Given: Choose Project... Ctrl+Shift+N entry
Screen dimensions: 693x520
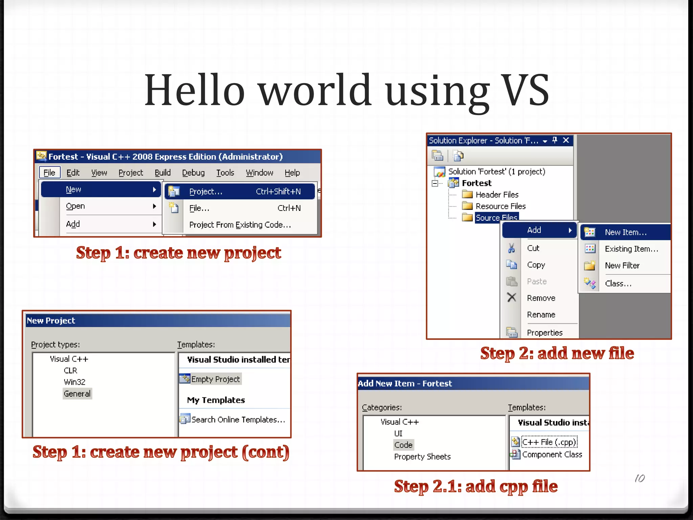Looking at the screenshot, I should (240, 191).
